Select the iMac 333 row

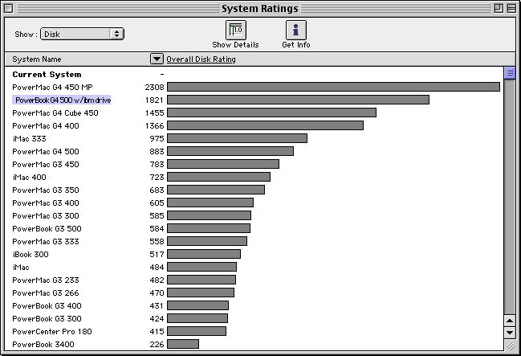[x=254, y=139]
